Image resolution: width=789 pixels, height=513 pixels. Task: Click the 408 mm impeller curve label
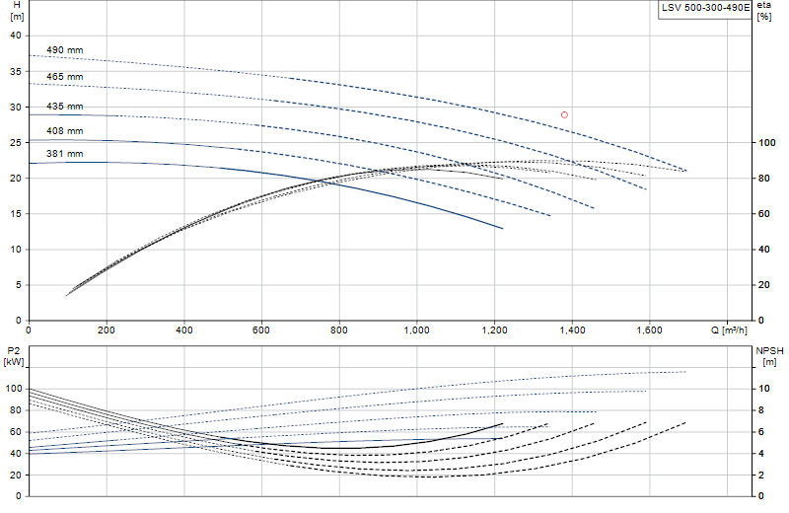tap(64, 131)
